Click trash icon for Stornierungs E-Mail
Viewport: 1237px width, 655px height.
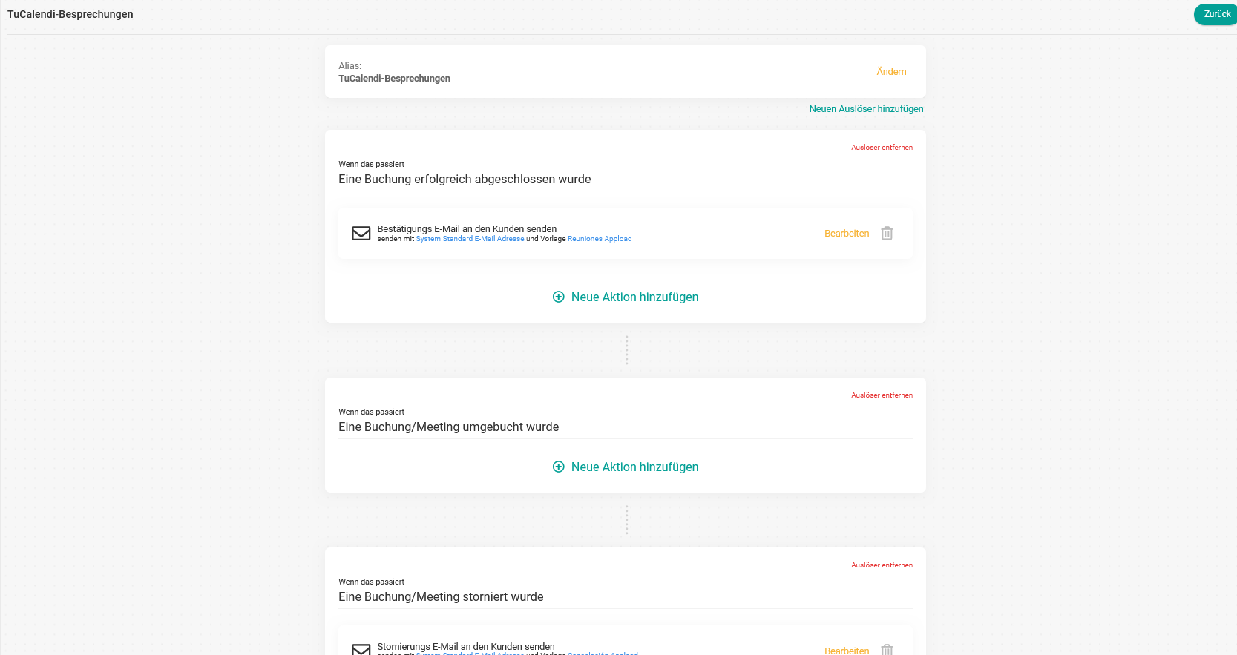pyautogui.click(x=887, y=650)
